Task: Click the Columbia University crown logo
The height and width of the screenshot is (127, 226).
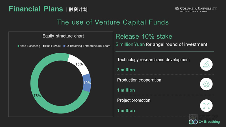Action: [x=177, y=8]
